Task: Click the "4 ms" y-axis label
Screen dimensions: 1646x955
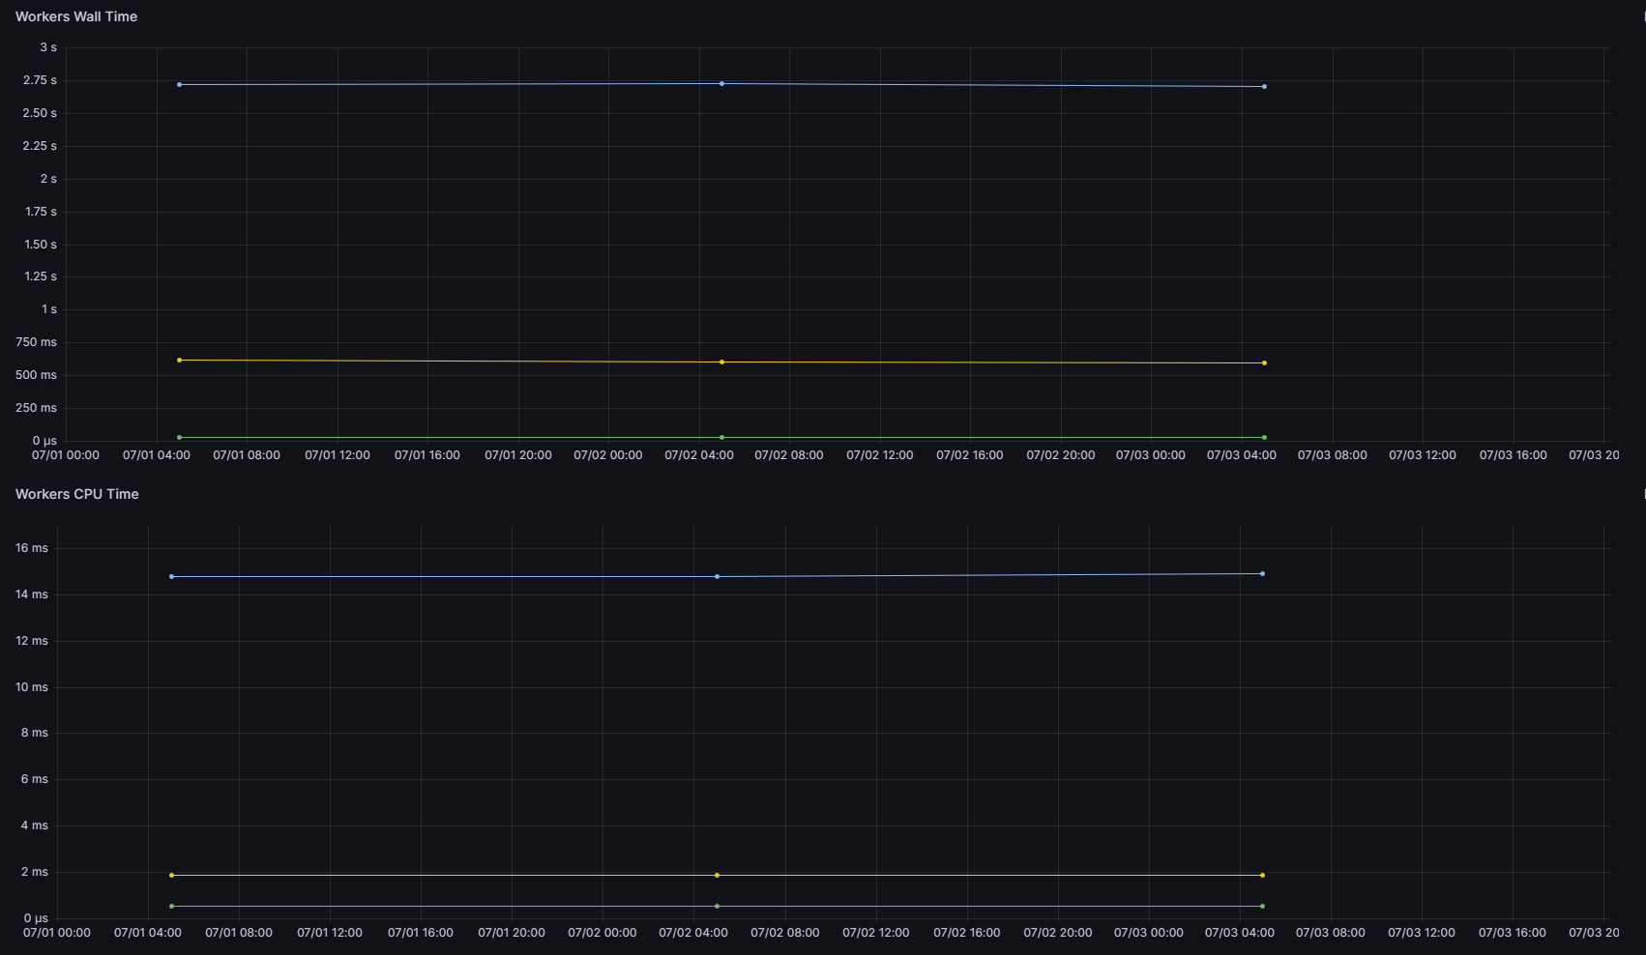Action: click(x=35, y=825)
